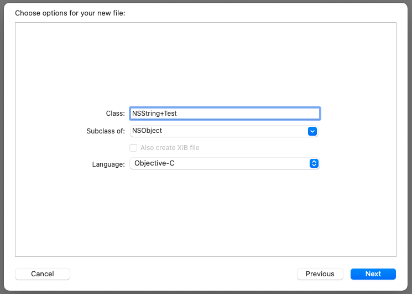Click the 'Subclass of:' label
The height and width of the screenshot is (294, 412).
[x=106, y=131]
